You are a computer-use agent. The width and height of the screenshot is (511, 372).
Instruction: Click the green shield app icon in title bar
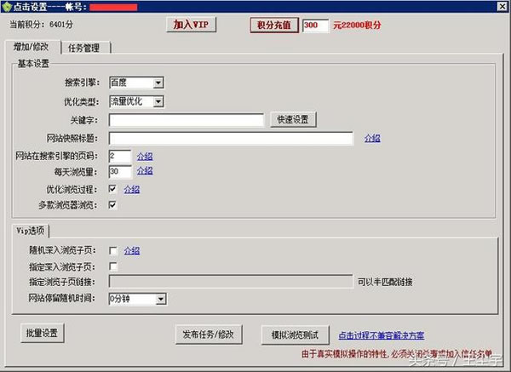pyautogui.click(x=6, y=7)
